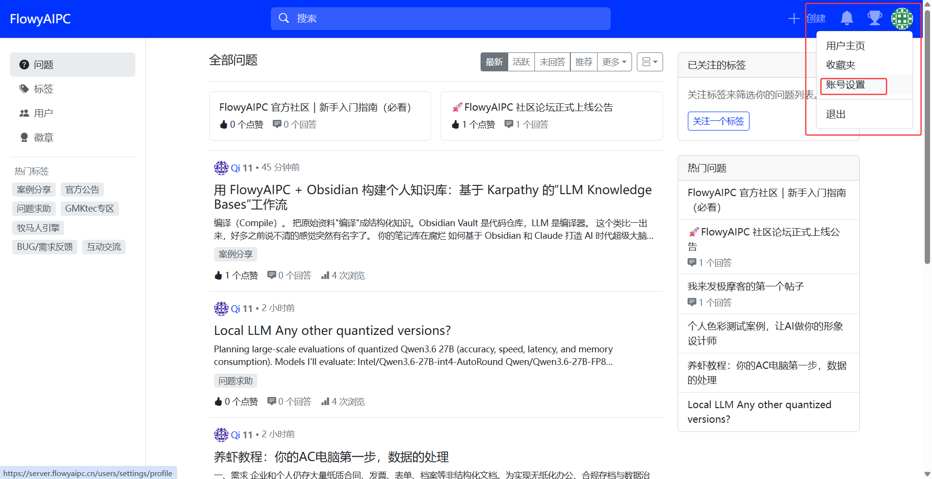Switch to the 推荐 sort tab

point(584,62)
